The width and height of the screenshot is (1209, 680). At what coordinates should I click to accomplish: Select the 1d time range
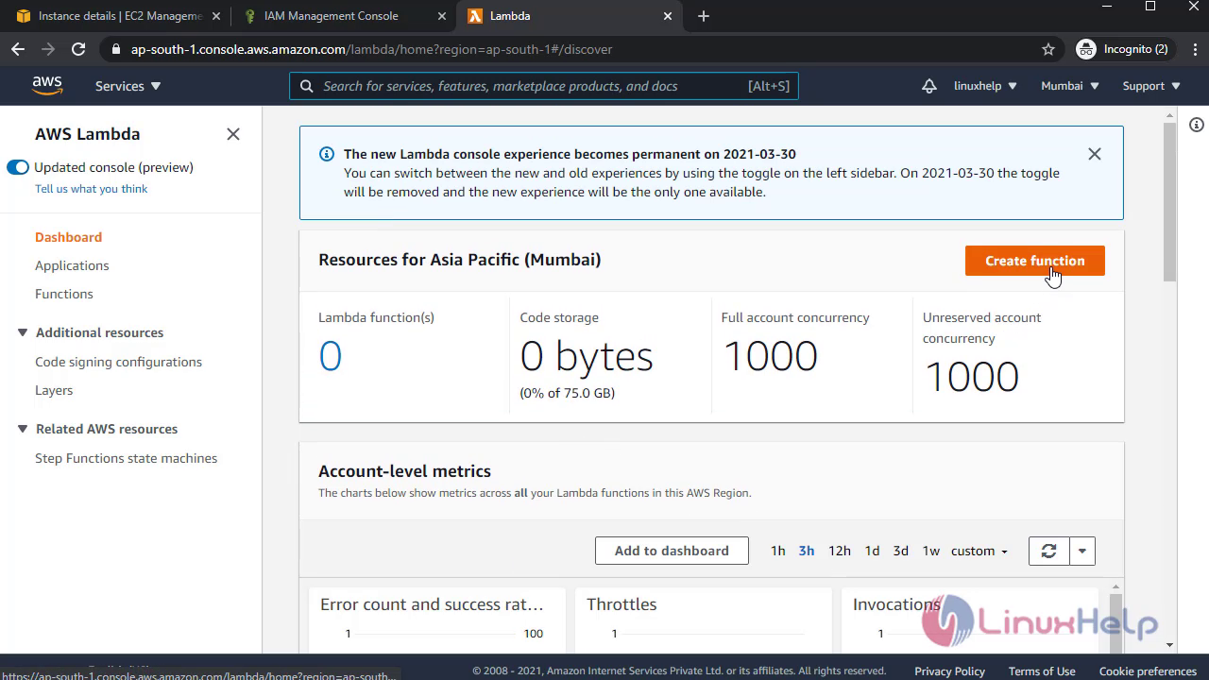point(872,551)
